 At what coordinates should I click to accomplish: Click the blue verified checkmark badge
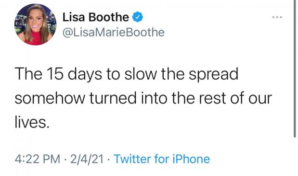[138, 17]
